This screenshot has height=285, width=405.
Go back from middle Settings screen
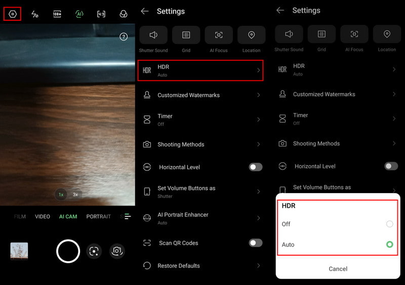(x=145, y=11)
